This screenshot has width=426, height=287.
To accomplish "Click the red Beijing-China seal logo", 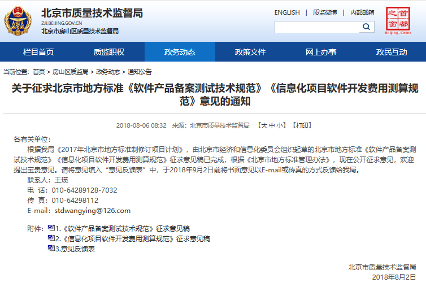I will pyautogui.click(x=398, y=21).
